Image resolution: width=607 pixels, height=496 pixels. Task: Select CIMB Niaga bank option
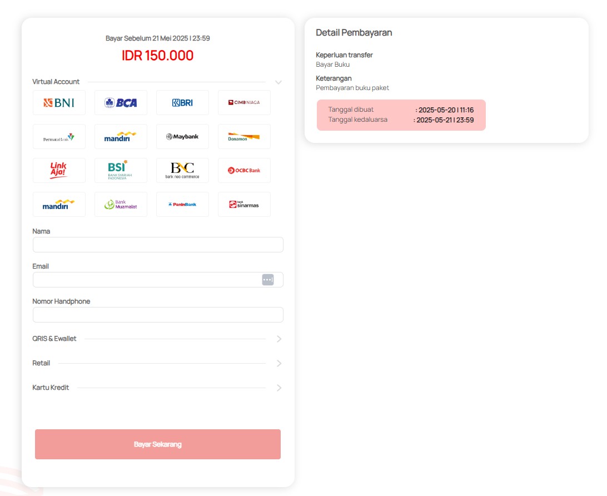tap(244, 103)
